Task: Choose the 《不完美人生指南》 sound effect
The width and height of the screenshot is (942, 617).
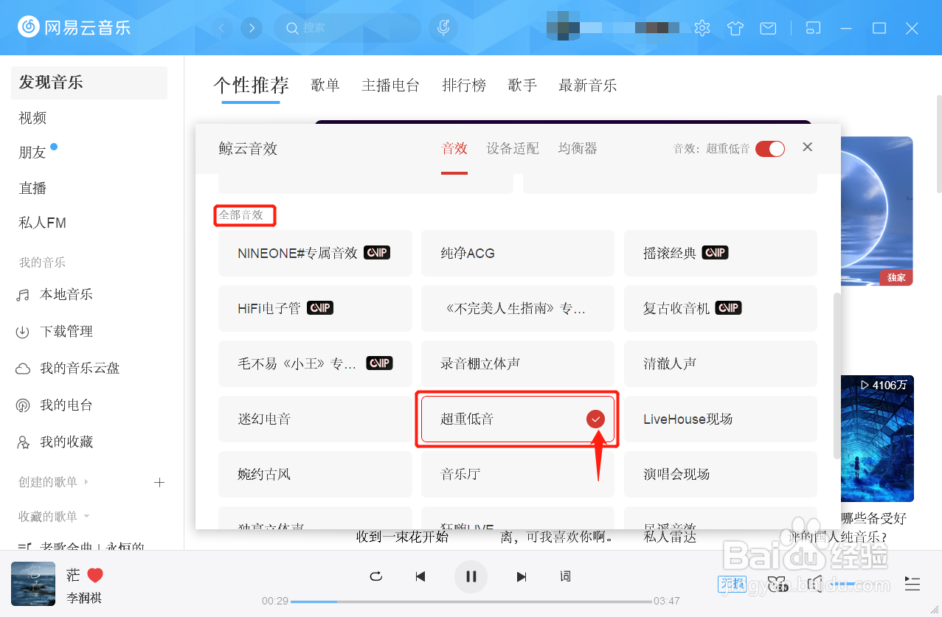Action: 518,308
